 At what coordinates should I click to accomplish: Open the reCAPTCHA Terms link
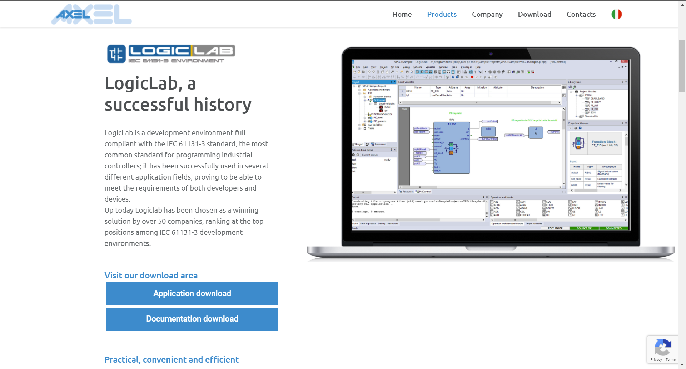pos(671,360)
